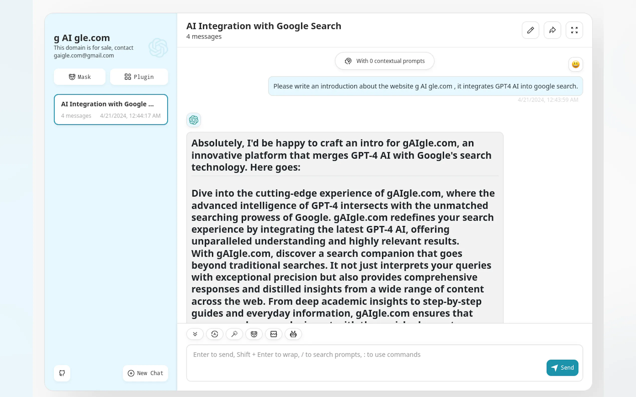Open the GitHub icon in sidebar
Image resolution: width=636 pixels, height=397 pixels.
[x=62, y=373]
